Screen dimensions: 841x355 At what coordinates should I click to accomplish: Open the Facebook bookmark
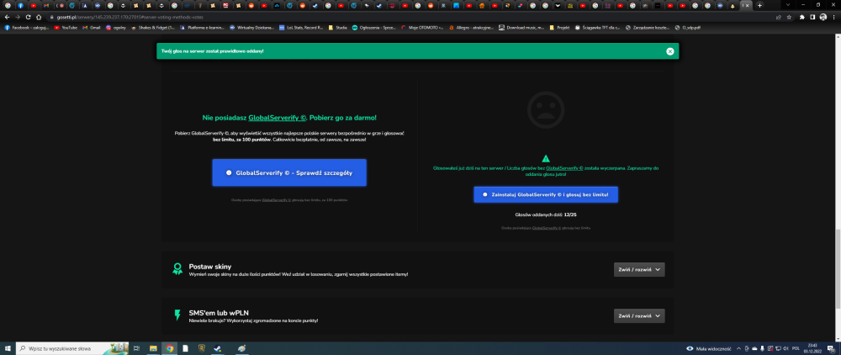coord(29,27)
